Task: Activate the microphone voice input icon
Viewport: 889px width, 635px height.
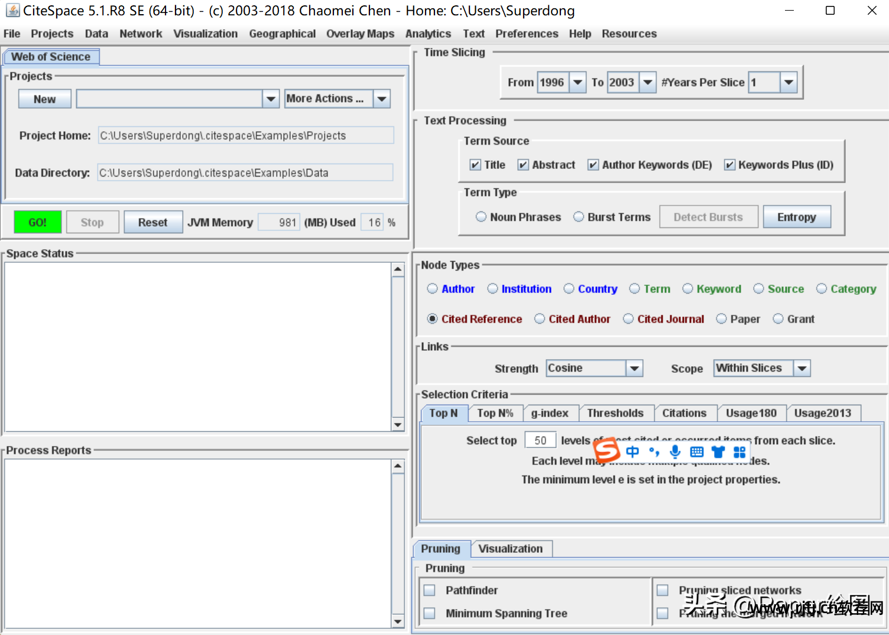Action: pos(675,452)
